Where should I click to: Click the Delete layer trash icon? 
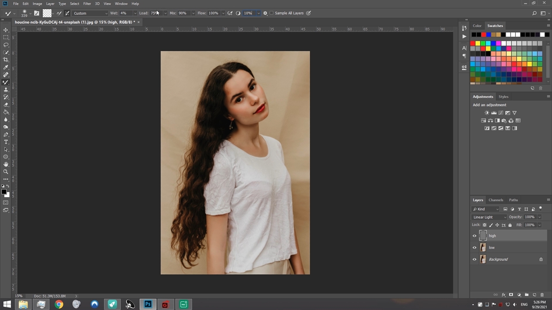click(x=542, y=295)
